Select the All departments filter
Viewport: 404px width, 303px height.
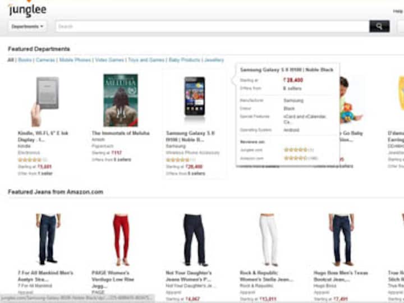click(x=10, y=60)
